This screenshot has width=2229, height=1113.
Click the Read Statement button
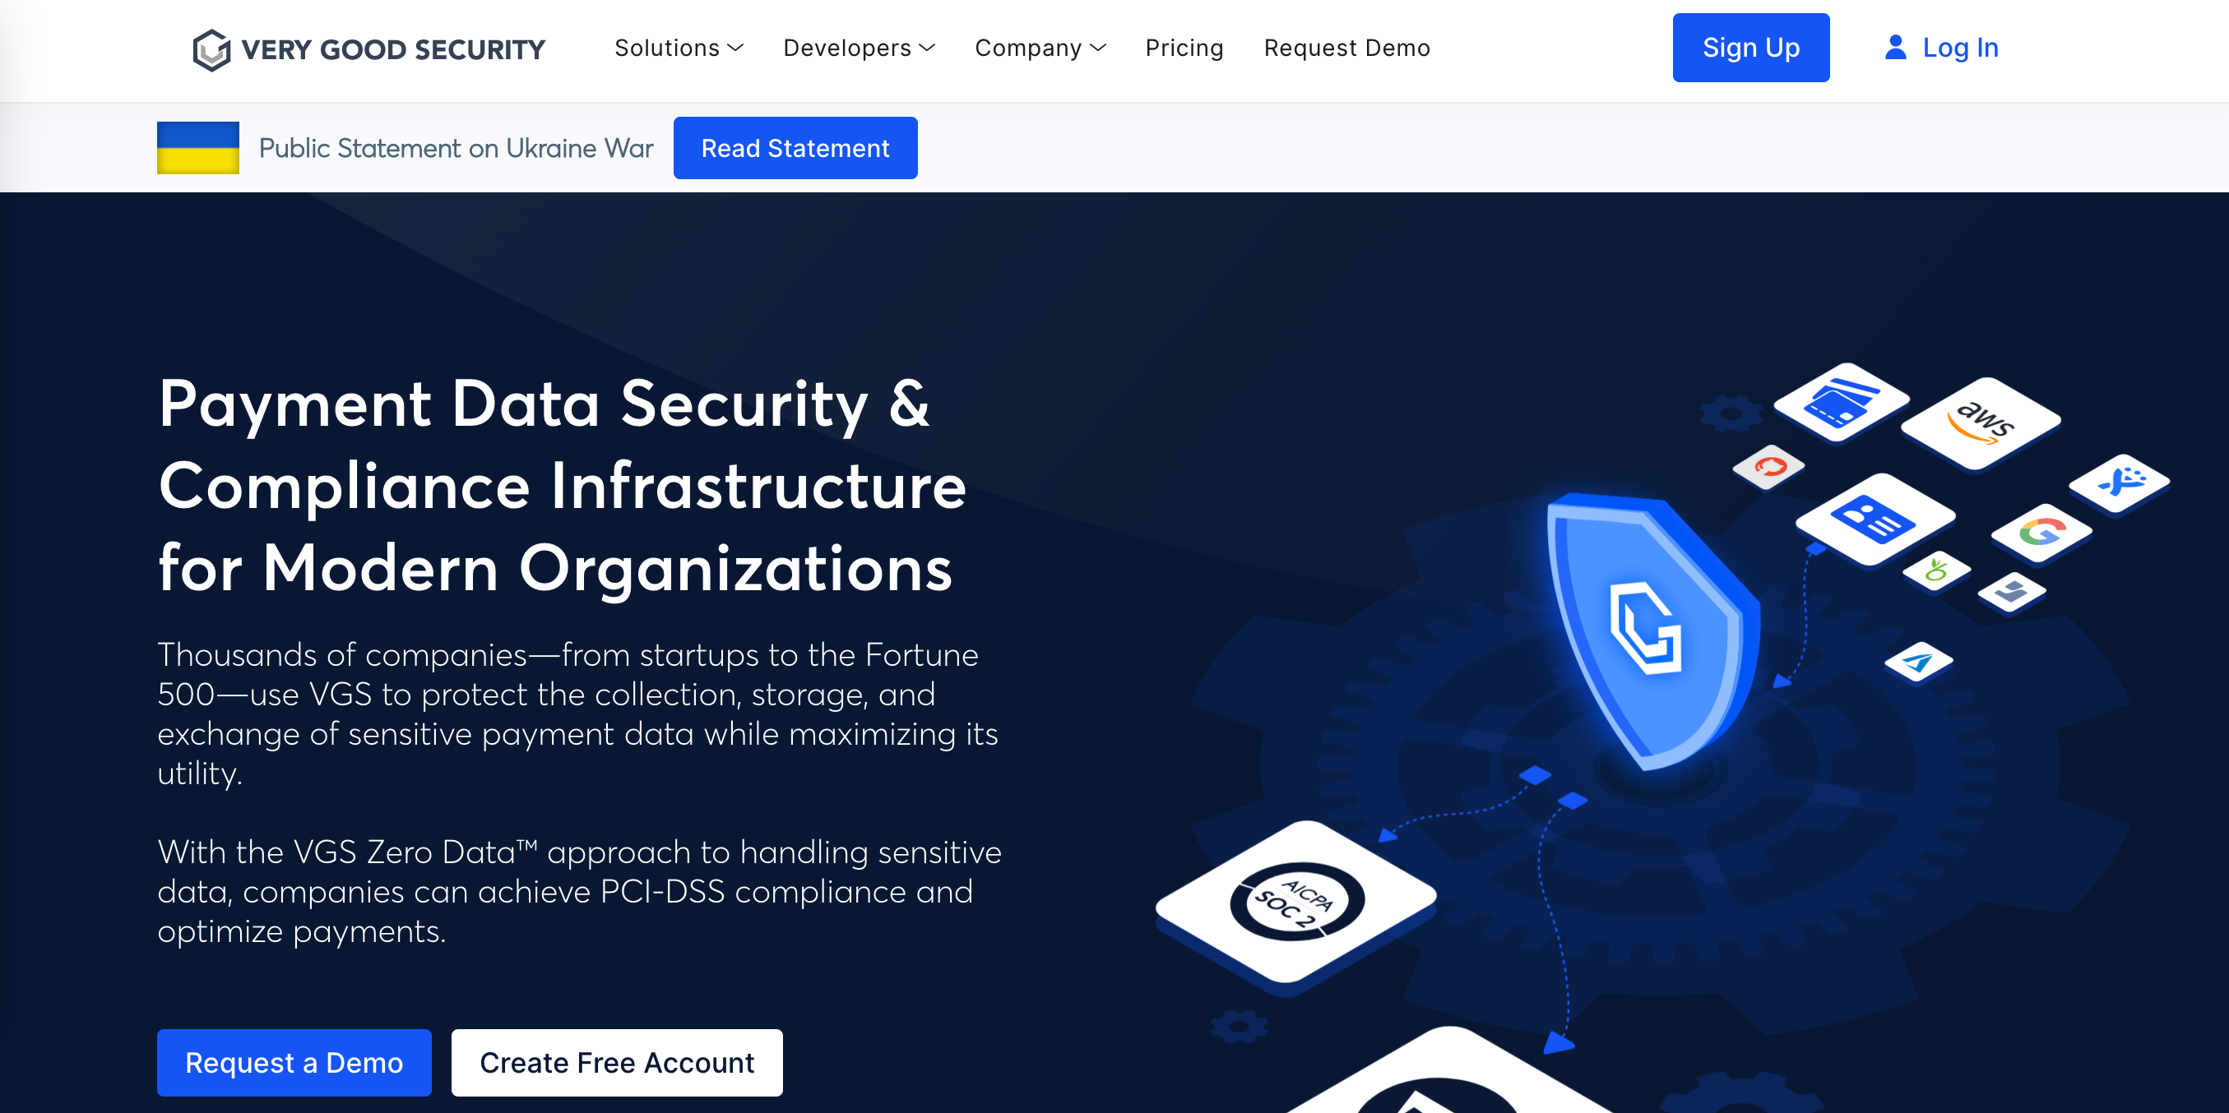click(795, 146)
